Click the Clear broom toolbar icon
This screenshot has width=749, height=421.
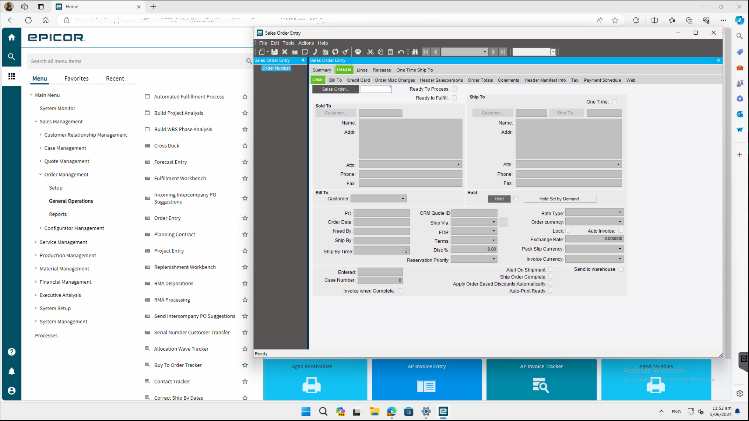tap(346, 52)
